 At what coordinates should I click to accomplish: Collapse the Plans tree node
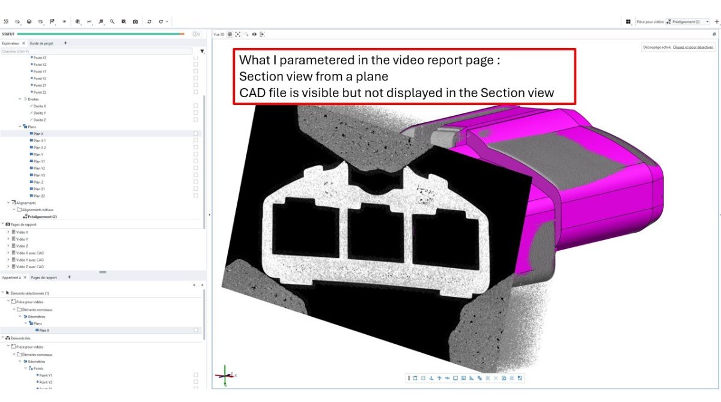[x=19, y=127]
